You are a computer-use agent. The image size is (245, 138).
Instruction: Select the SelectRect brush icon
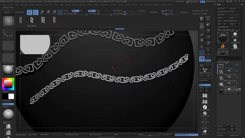(205, 126)
